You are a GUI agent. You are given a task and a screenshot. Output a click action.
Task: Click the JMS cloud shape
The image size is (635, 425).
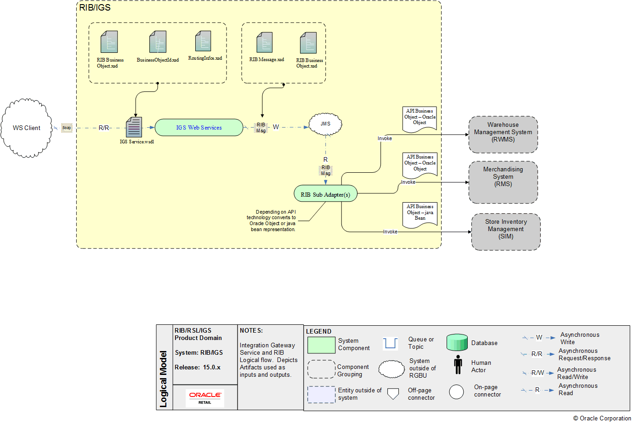pos(325,124)
